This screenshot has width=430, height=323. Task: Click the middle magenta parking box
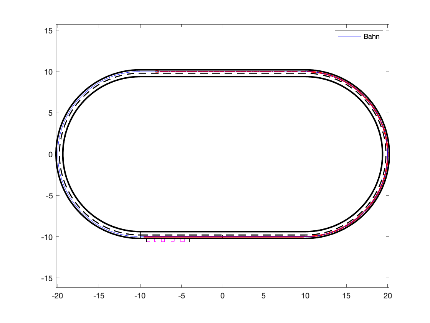pos(163,240)
